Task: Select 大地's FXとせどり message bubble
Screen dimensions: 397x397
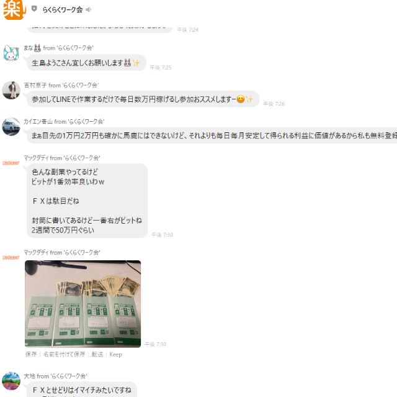Action: point(82,389)
